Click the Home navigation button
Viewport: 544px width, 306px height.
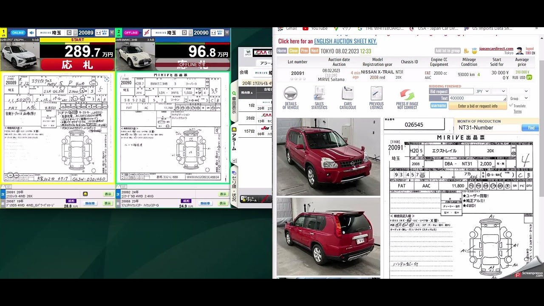pyautogui.click(x=282, y=51)
